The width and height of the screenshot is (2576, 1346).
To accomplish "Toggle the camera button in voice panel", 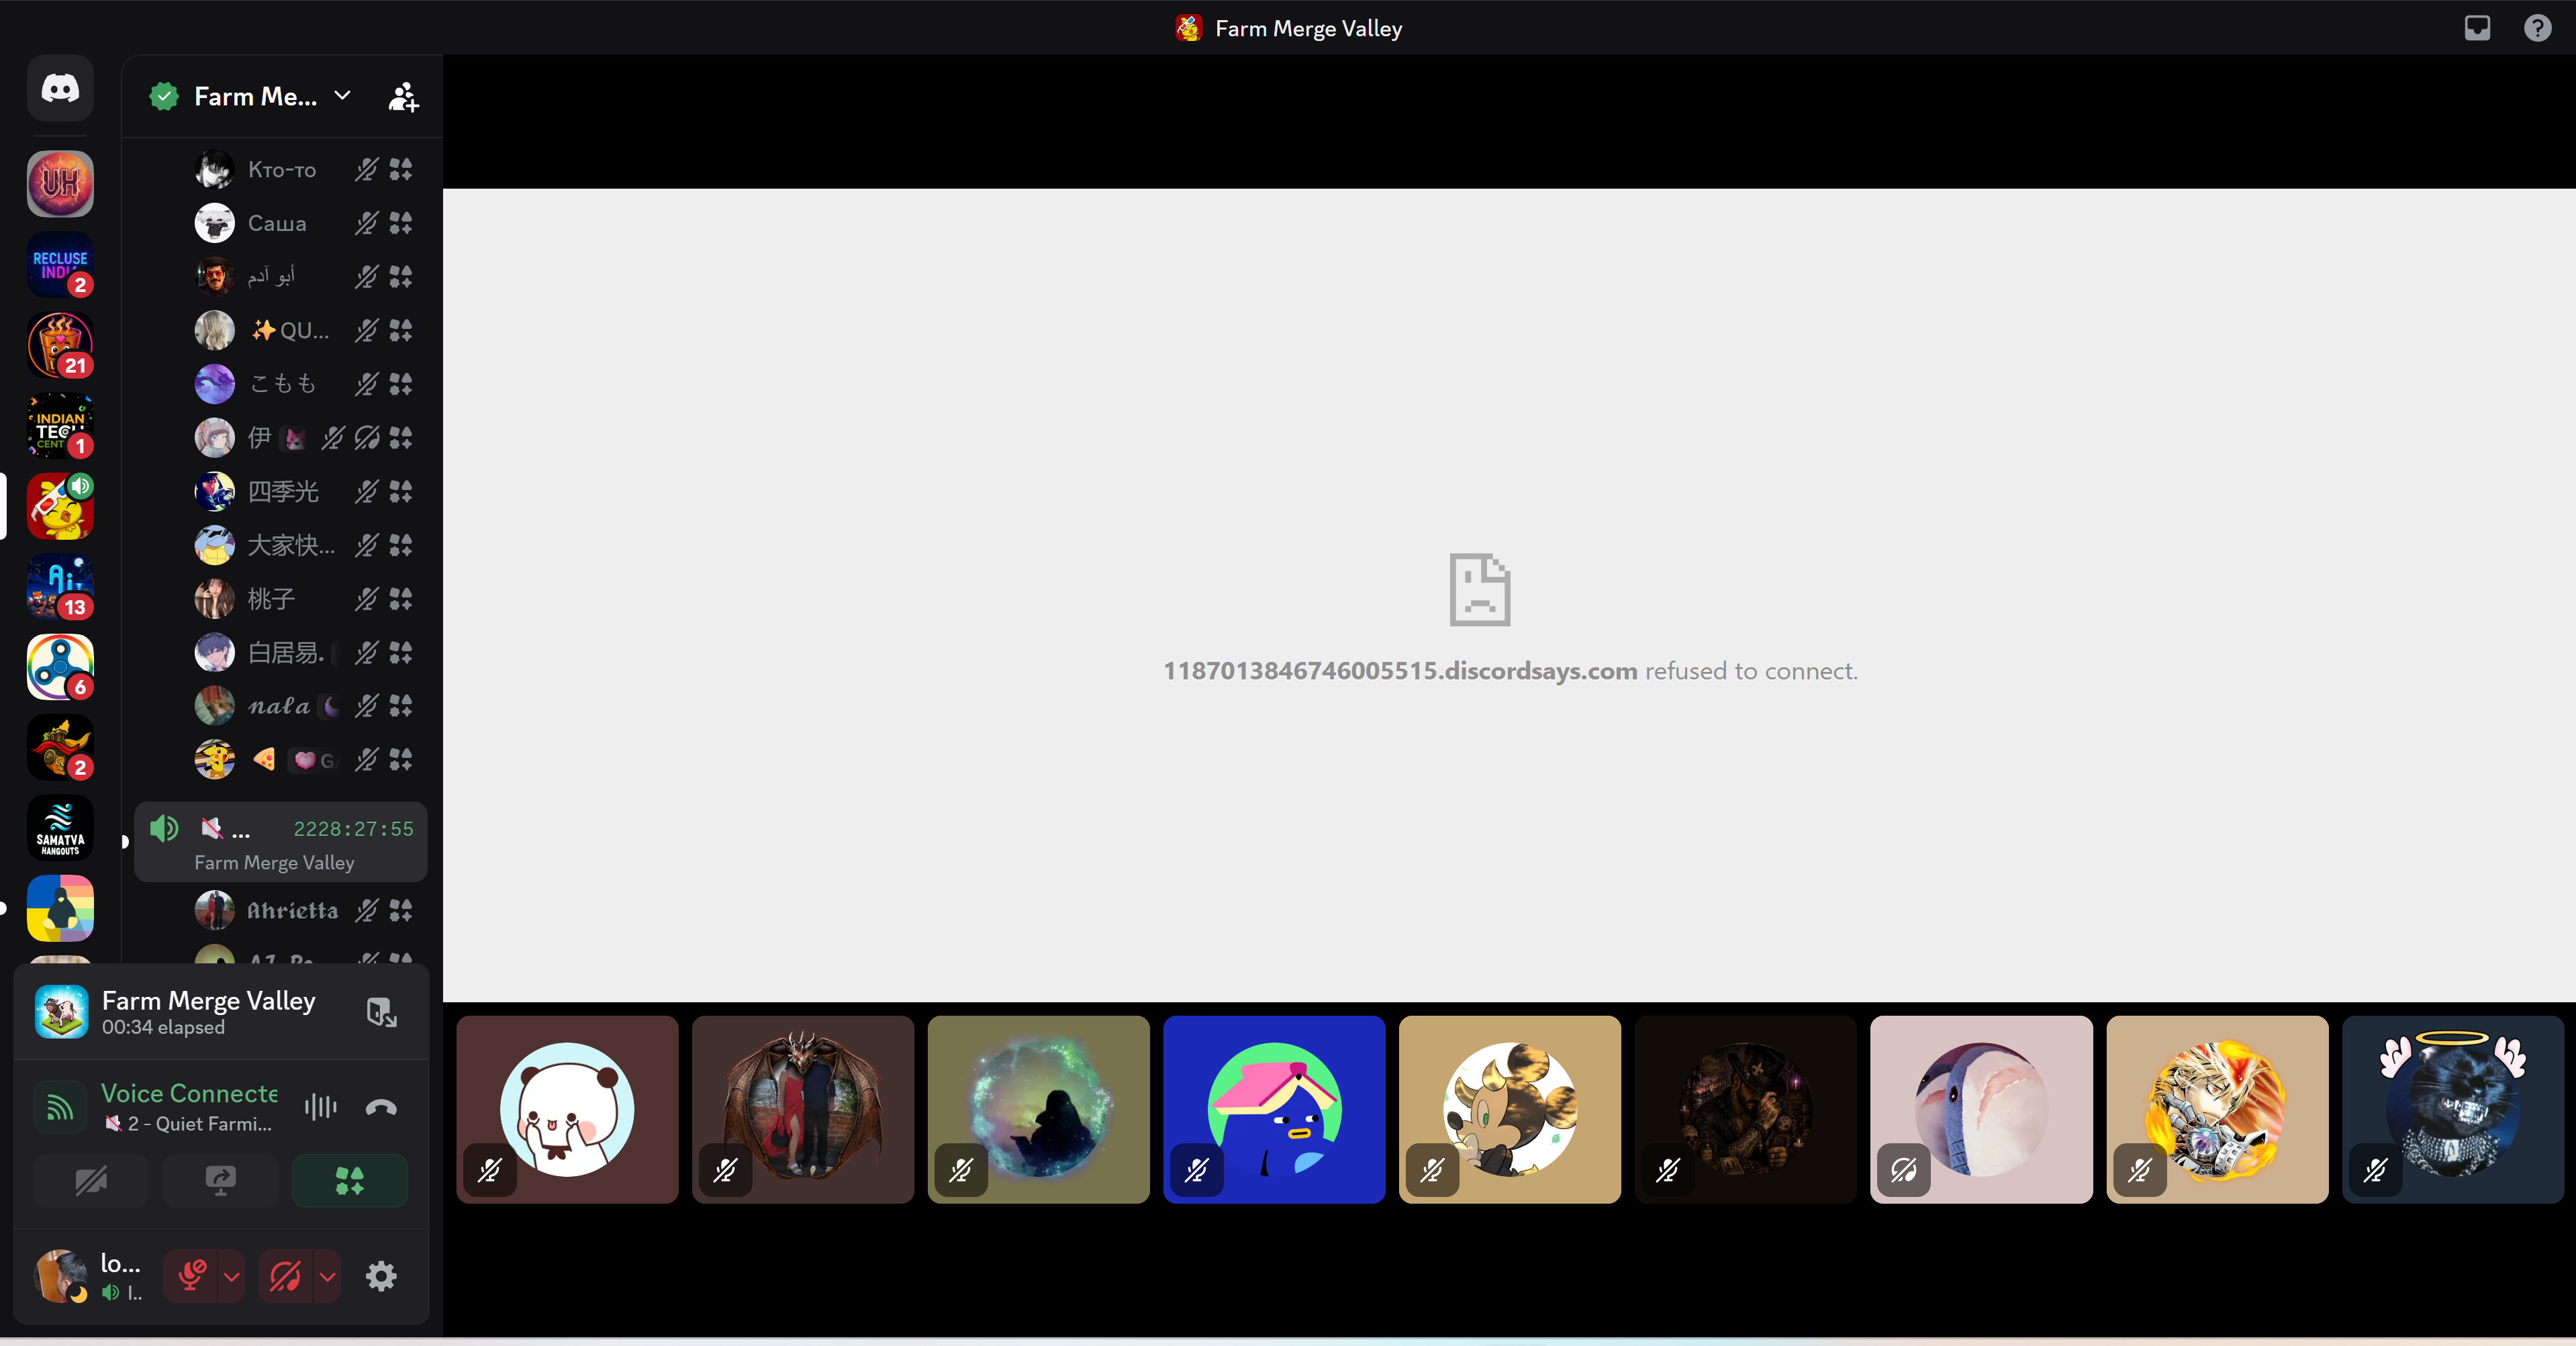I will point(91,1181).
